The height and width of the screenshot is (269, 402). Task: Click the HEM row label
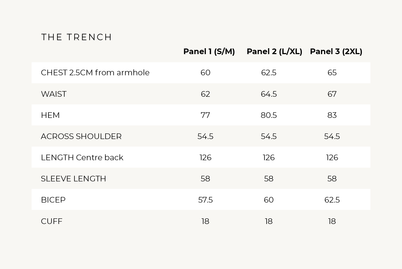point(50,115)
